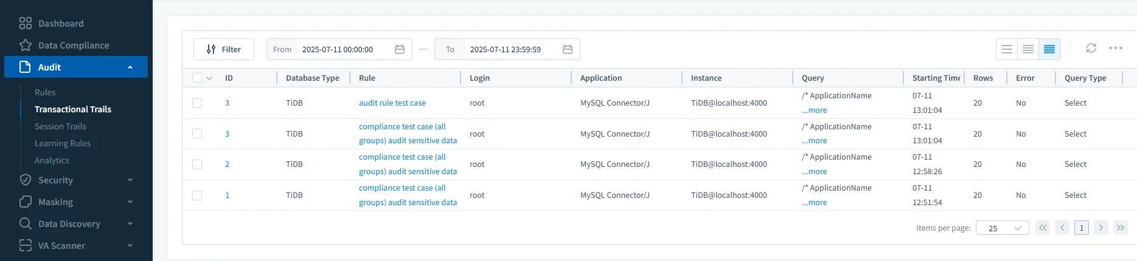Toggle the select-all checkbox in the table header
Screen dimensions: 1137x261
pos(197,78)
